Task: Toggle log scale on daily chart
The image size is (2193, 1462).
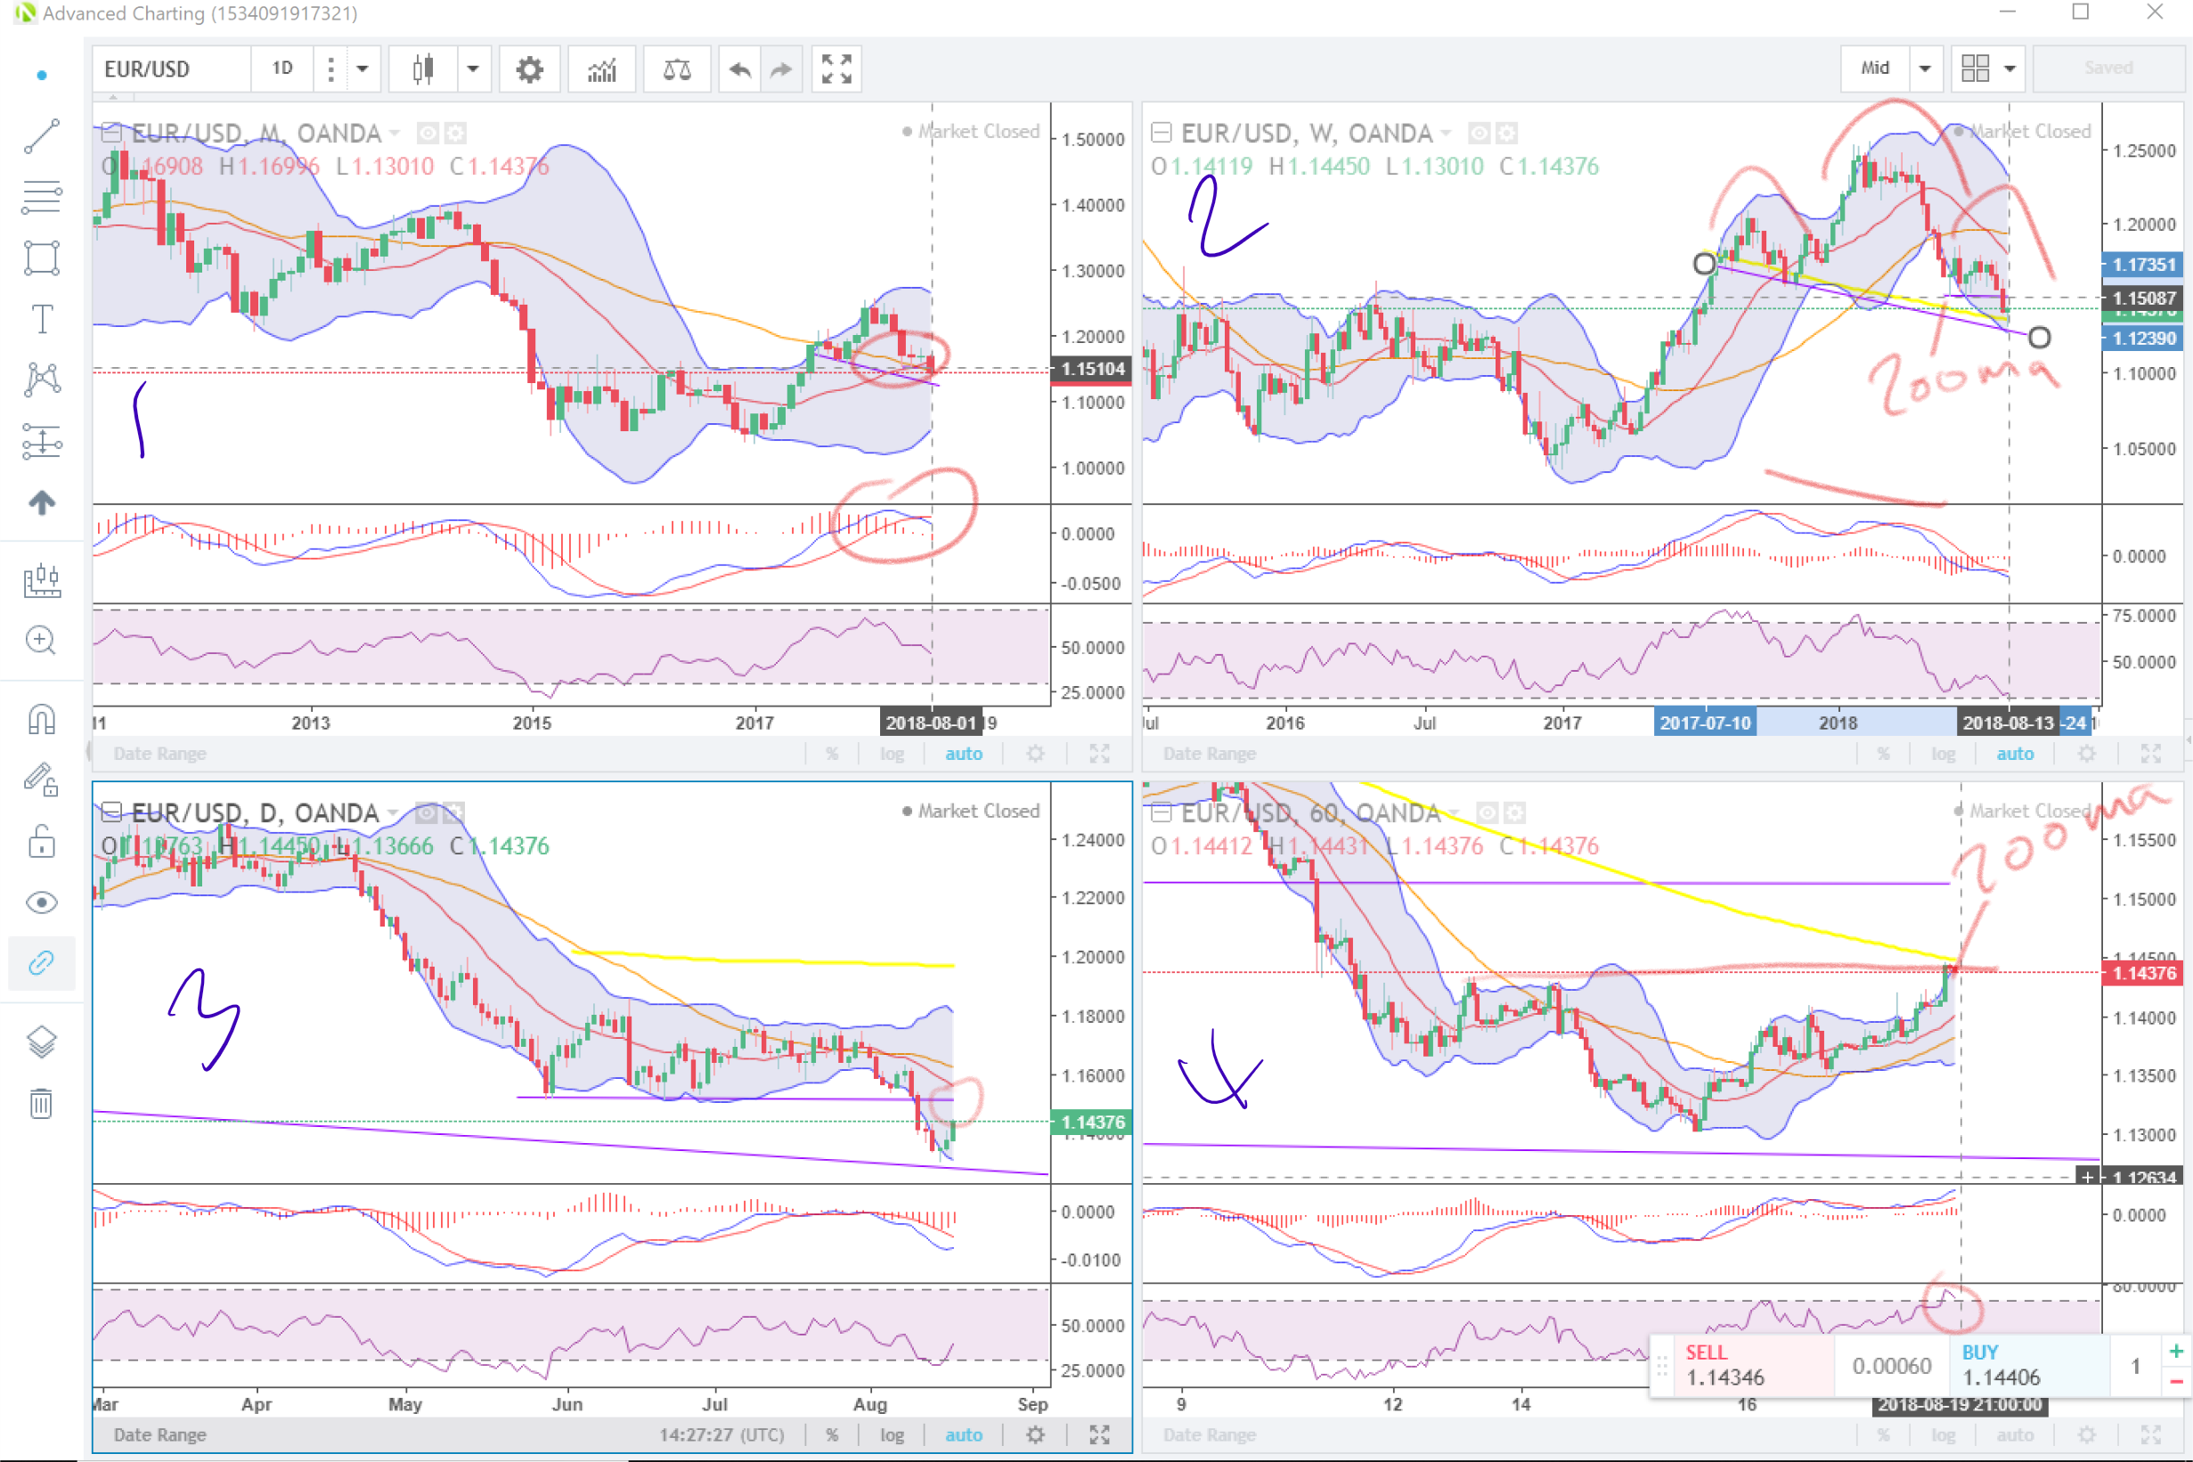Action: coord(892,1434)
